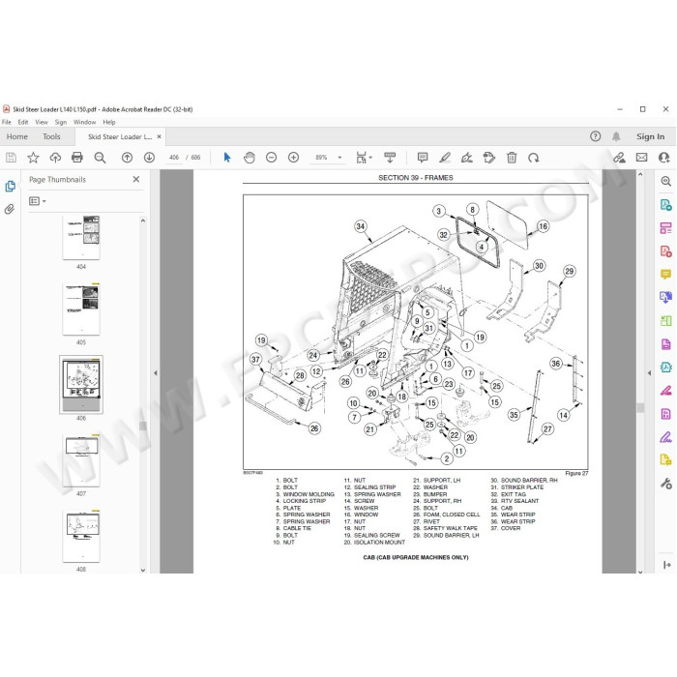The image size is (677, 677).
Task: Delete with the trash icon
Action: (512, 158)
